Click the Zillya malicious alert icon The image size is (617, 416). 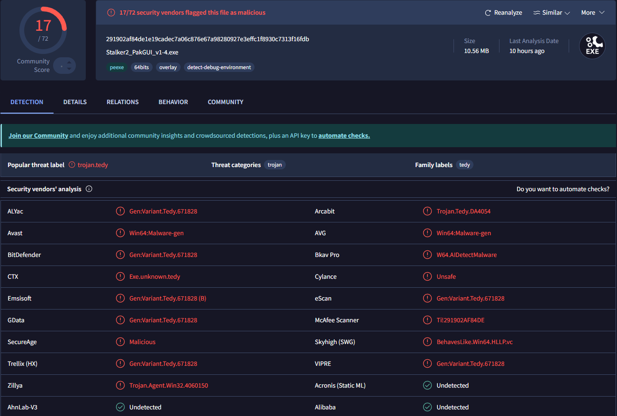[x=120, y=385]
